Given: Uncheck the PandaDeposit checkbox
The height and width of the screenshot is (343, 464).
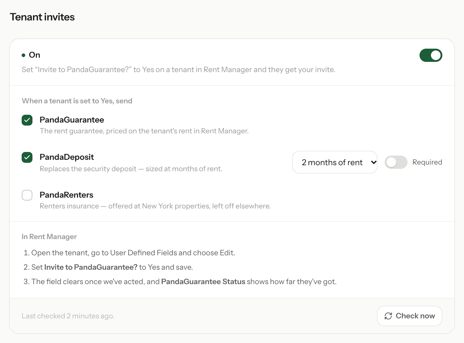Looking at the screenshot, I should pyautogui.click(x=27, y=157).
